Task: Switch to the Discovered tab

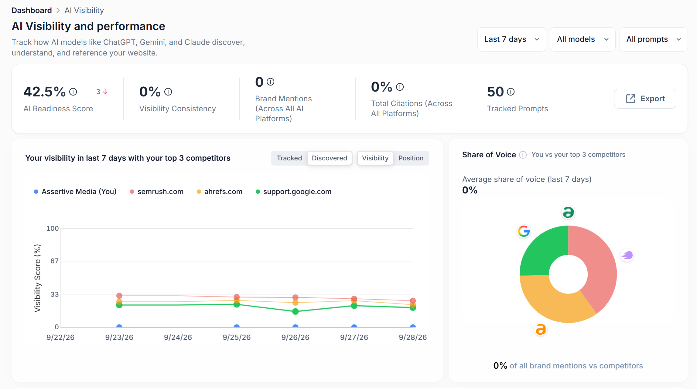Action: click(x=330, y=158)
